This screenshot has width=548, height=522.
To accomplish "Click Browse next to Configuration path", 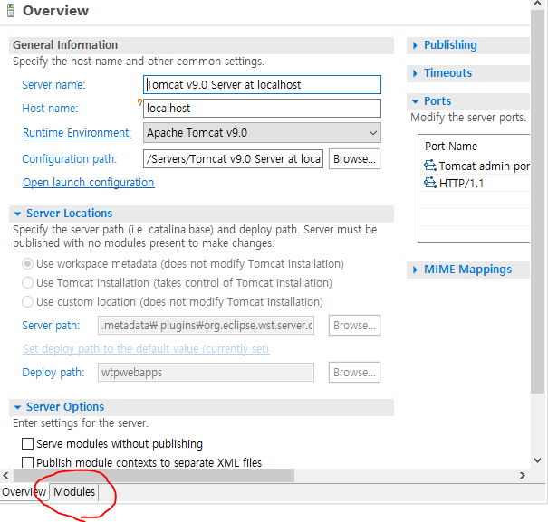I will [354, 159].
